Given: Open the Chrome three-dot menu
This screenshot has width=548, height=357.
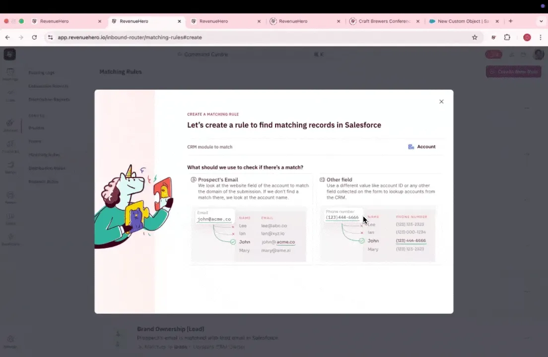Looking at the screenshot, I should click(541, 37).
